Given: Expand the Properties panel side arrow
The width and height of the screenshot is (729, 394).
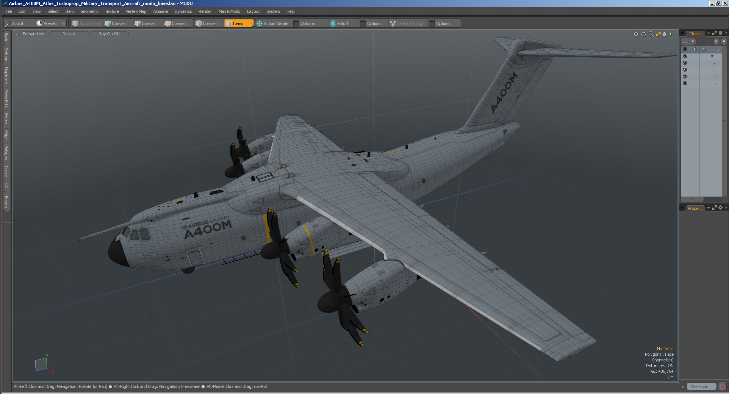Looking at the screenshot, I should click(726, 208).
